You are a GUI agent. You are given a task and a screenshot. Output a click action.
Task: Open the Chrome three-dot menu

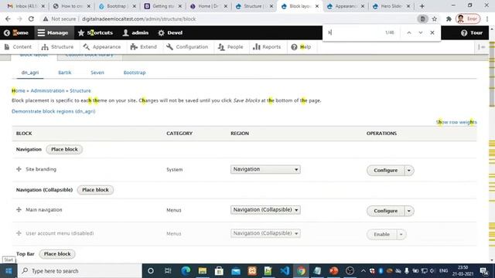(487, 19)
